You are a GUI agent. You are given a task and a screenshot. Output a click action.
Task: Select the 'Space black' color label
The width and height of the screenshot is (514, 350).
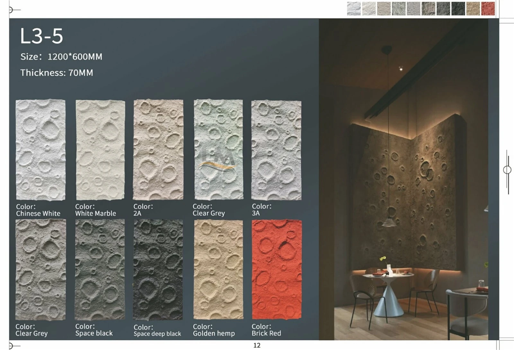(x=94, y=333)
